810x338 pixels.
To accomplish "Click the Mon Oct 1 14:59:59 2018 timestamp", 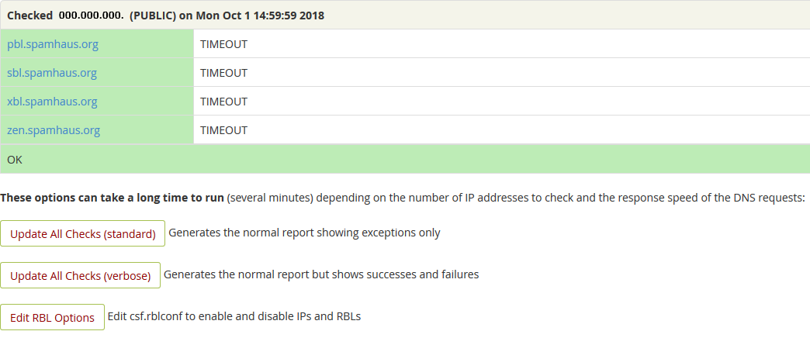I will click(x=260, y=16).
